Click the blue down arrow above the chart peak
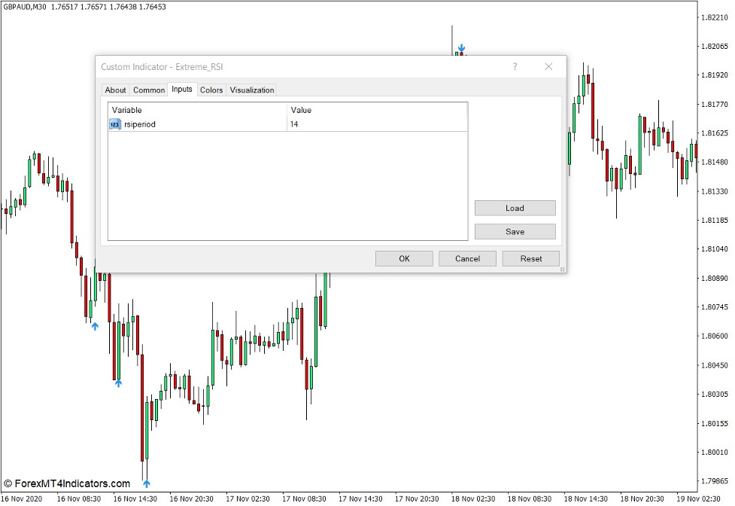735x506 pixels. [x=461, y=49]
